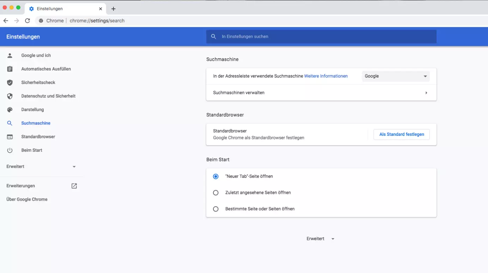Click the clipboard icon for Automatisches Ausfüllen
The width and height of the screenshot is (488, 273).
pos(10,69)
